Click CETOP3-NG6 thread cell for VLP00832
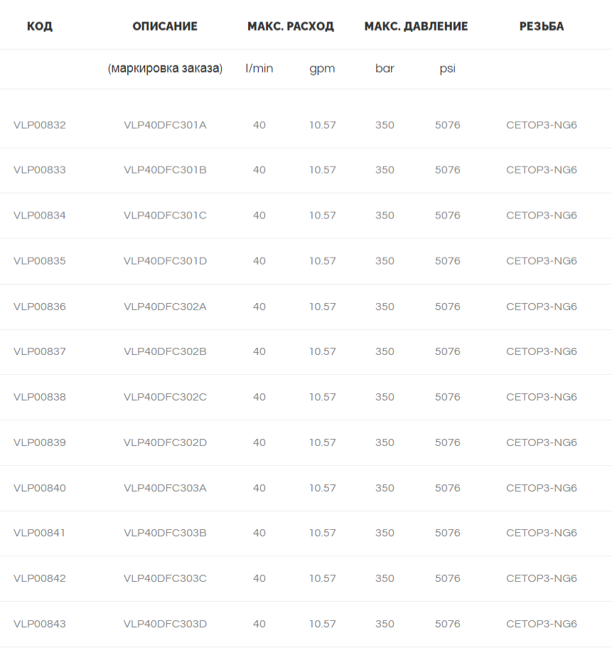 pos(541,125)
